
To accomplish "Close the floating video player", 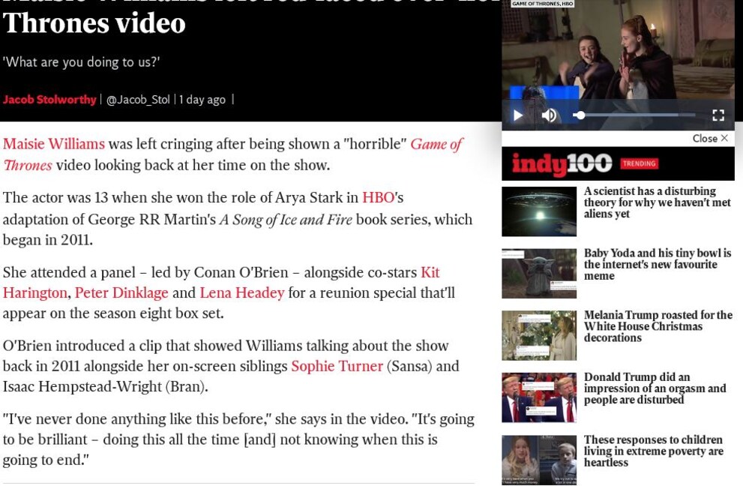I will [710, 139].
